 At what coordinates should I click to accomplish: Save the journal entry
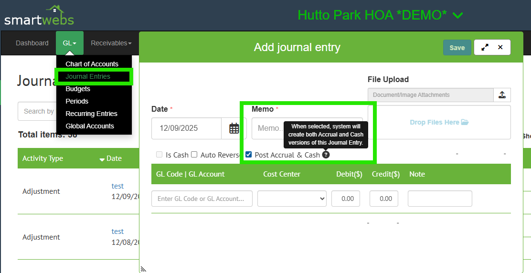click(x=457, y=48)
